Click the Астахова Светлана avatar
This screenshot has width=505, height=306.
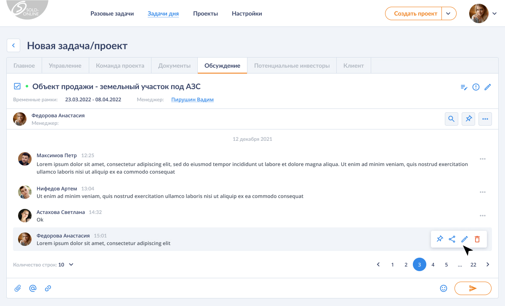(25, 216)
